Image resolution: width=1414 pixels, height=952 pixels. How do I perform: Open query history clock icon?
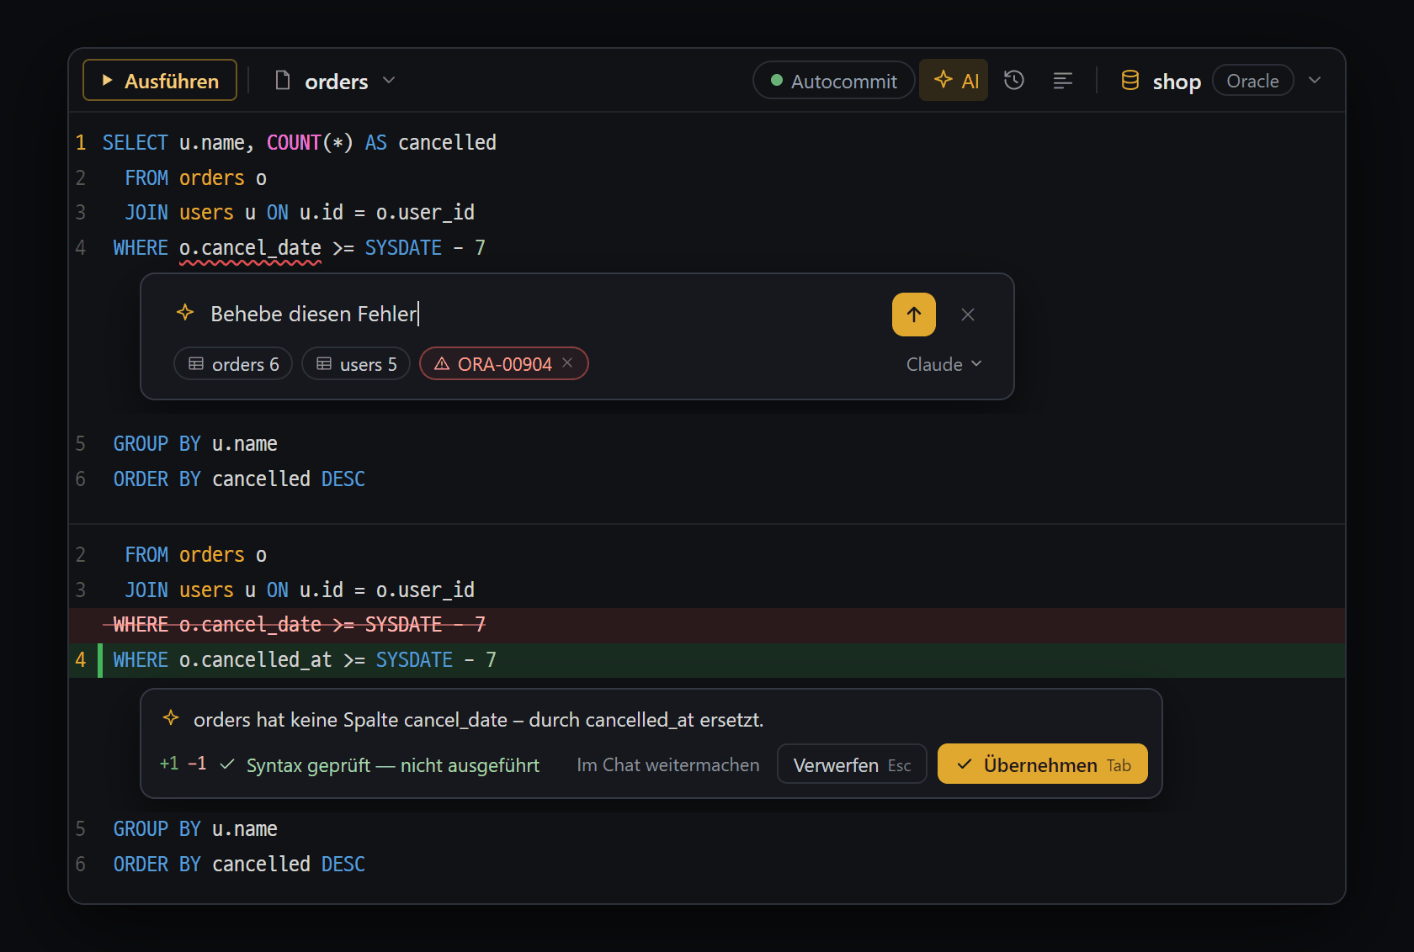point(1014,81)
